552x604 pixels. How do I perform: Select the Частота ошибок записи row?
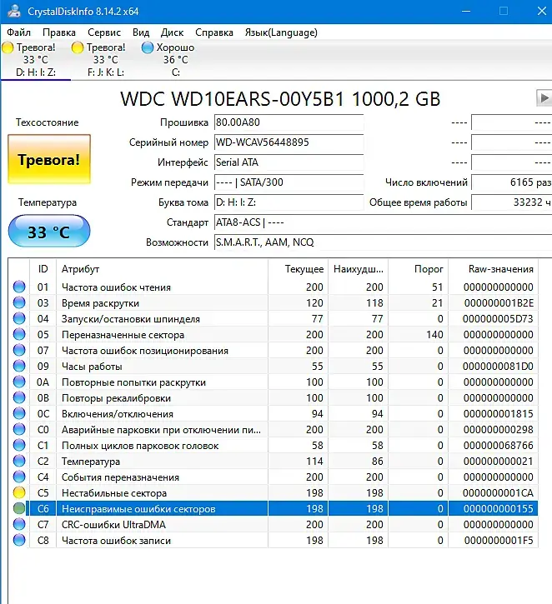273,540
